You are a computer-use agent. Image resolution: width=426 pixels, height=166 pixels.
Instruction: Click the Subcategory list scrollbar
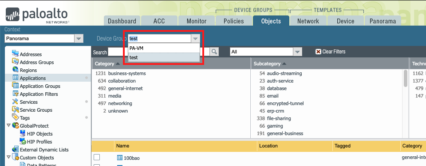406,79
